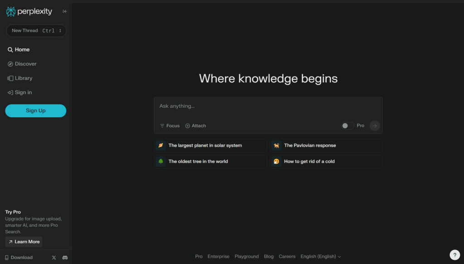Click the Attach plus icon
Image resolution: width=464 pixels, height=264 pixels.
(188, 126)
